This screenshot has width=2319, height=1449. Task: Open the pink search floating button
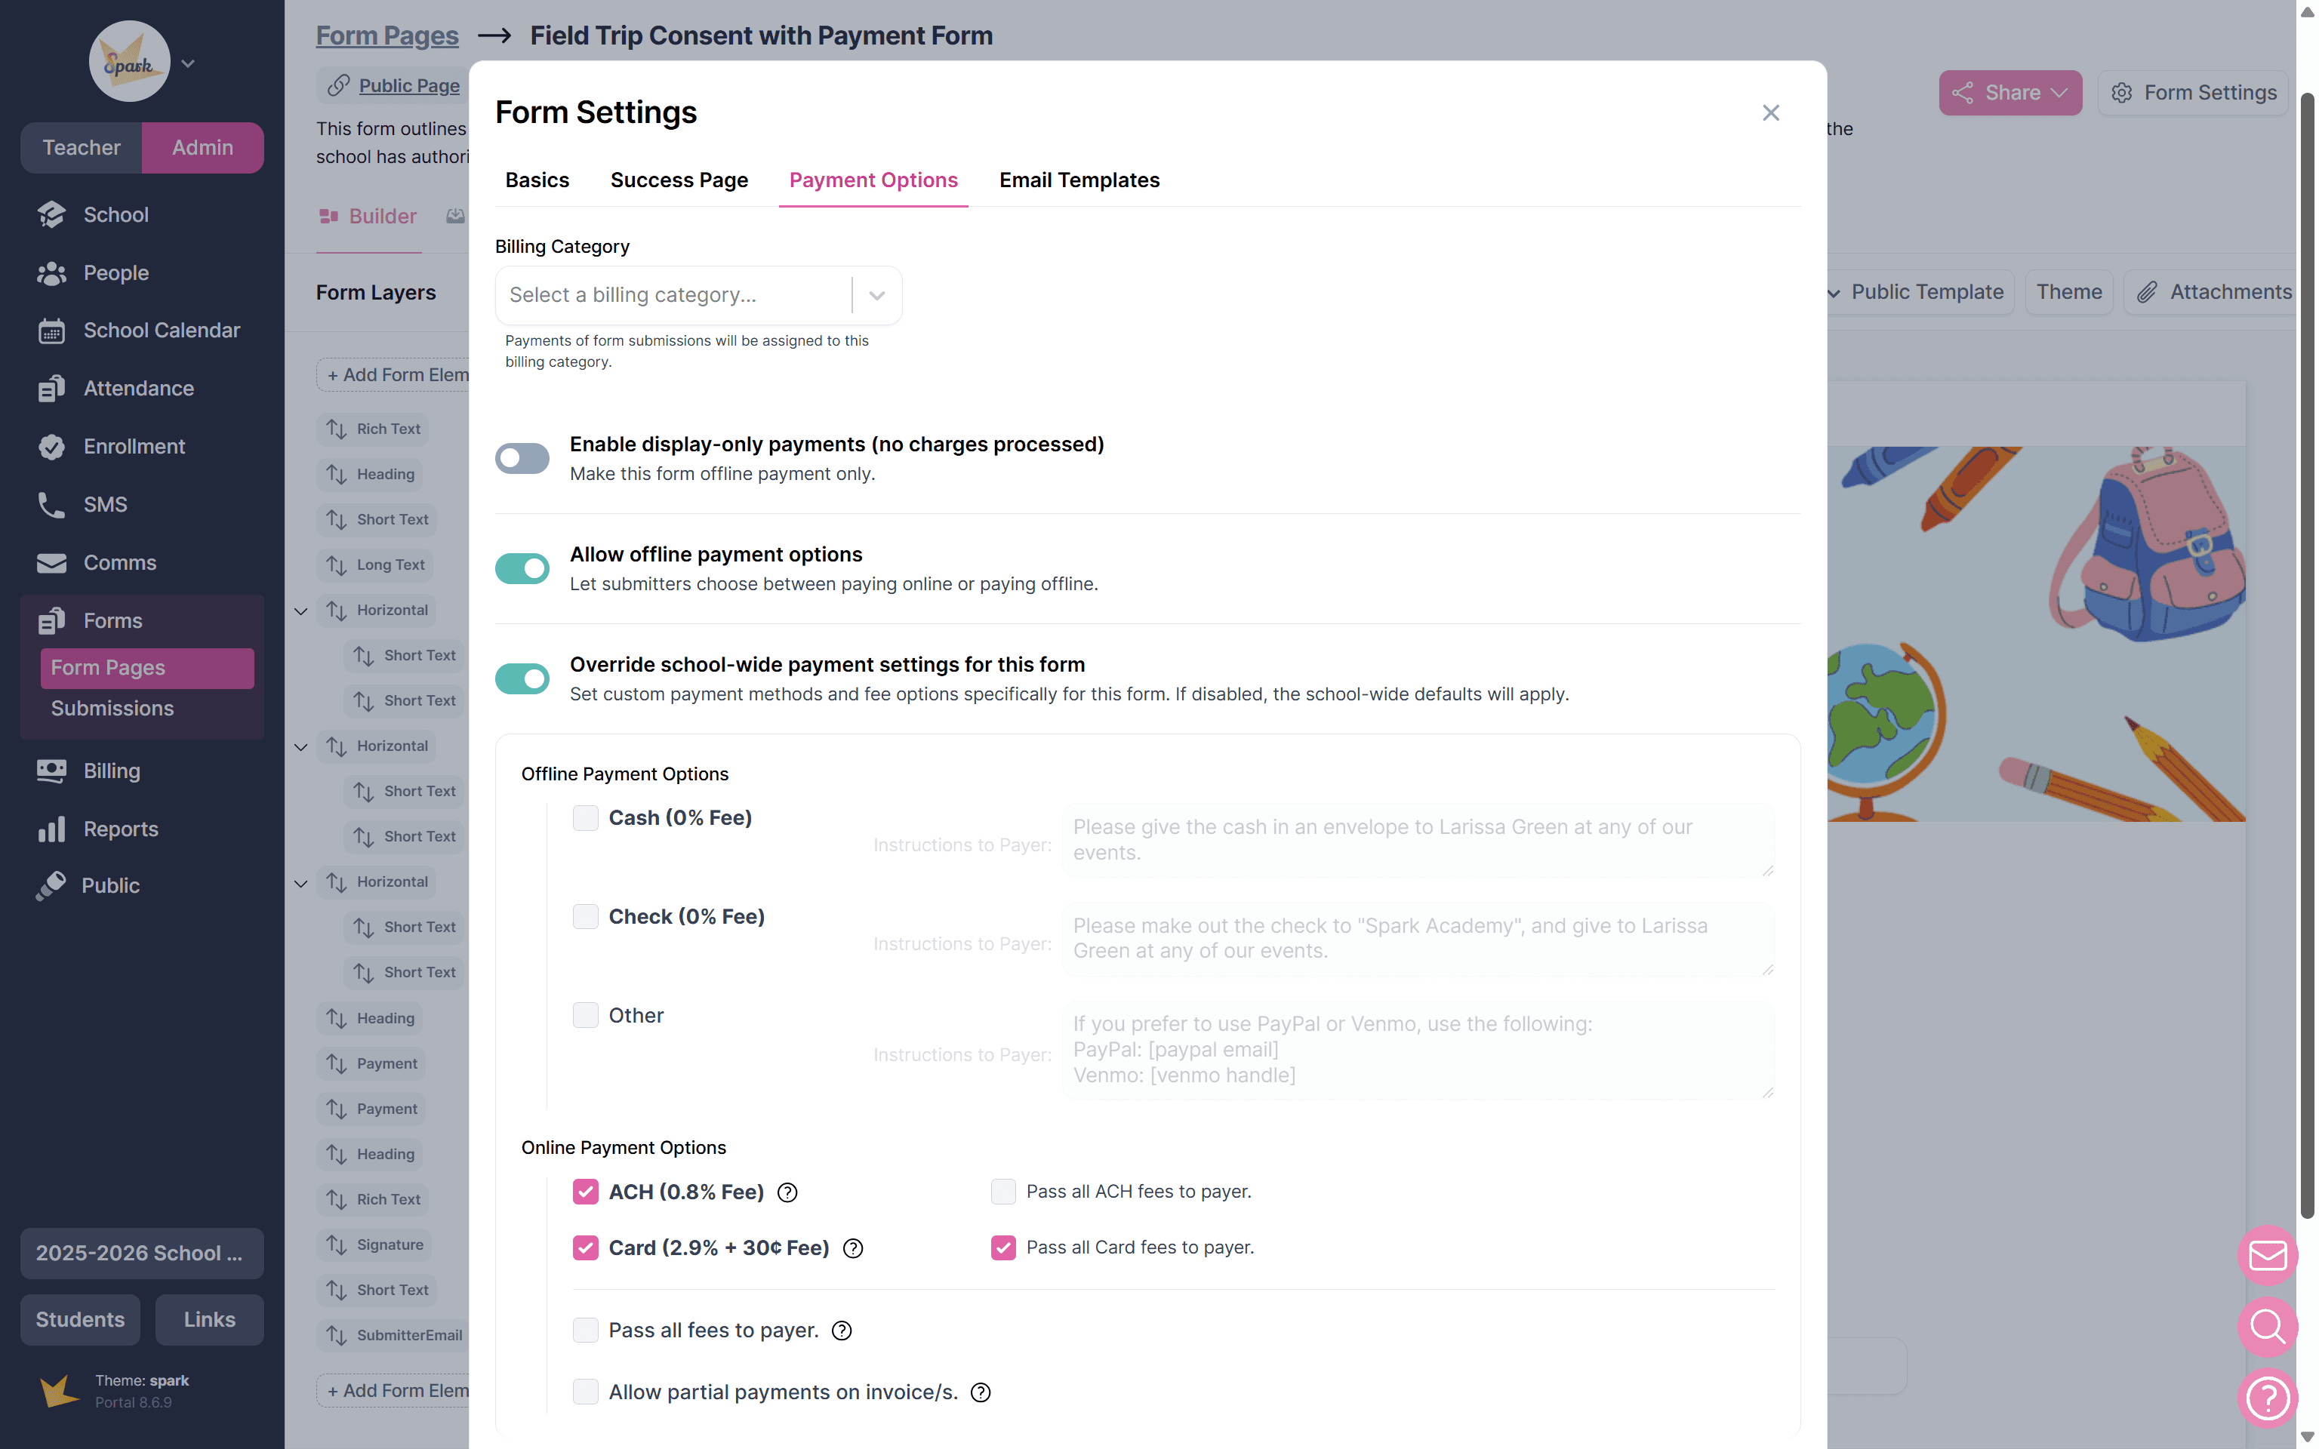2267,1327
